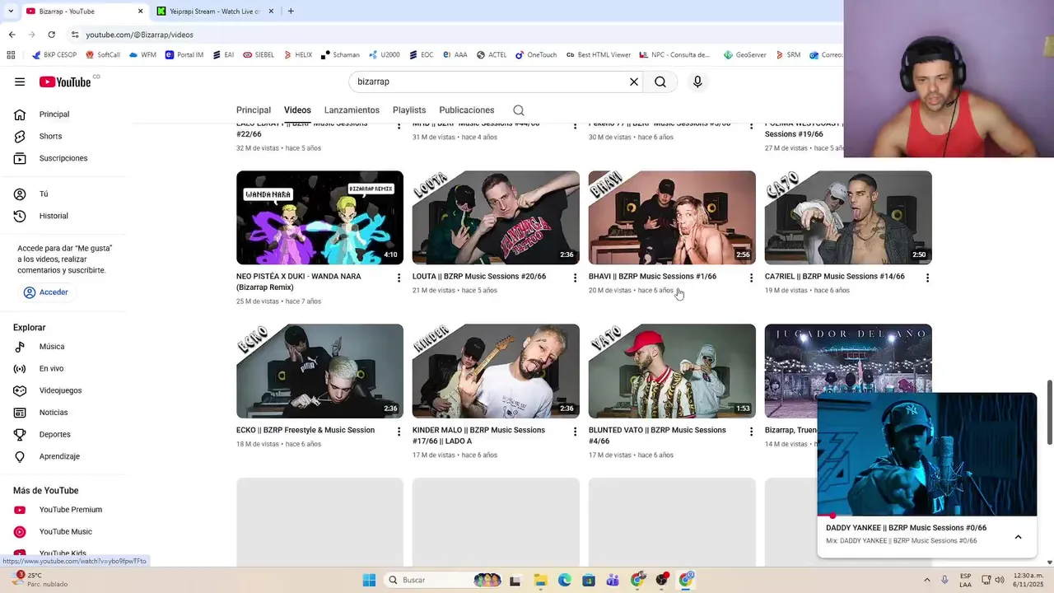Show hidden system tray icons
The image size is (1054, 593).
click(926, 580)
